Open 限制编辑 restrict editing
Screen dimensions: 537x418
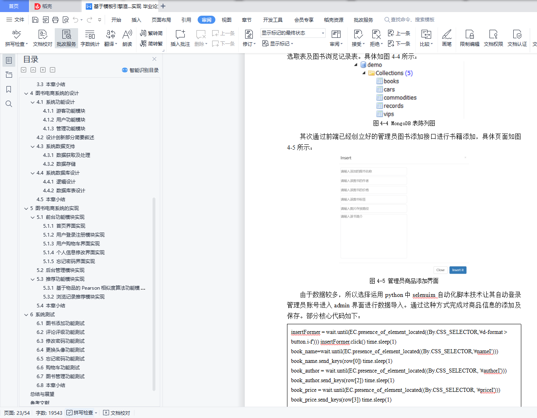pos(469,38)
